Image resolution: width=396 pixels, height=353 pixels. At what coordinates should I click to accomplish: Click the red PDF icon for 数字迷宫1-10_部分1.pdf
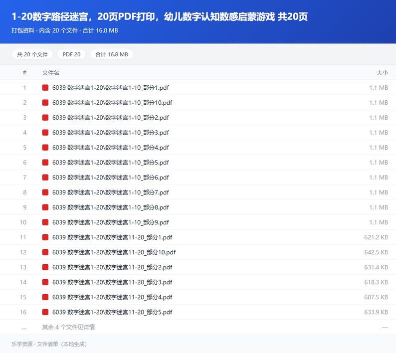coord(45,88)
